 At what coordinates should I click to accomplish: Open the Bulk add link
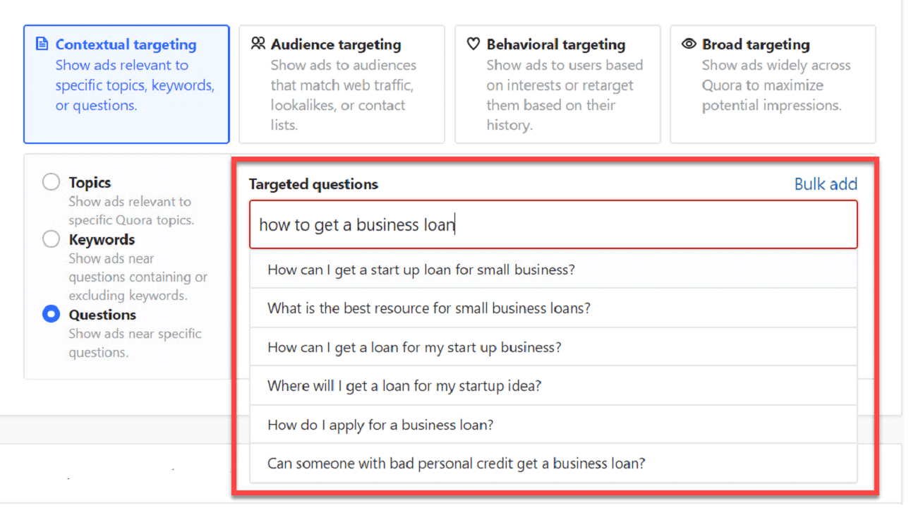826,184
